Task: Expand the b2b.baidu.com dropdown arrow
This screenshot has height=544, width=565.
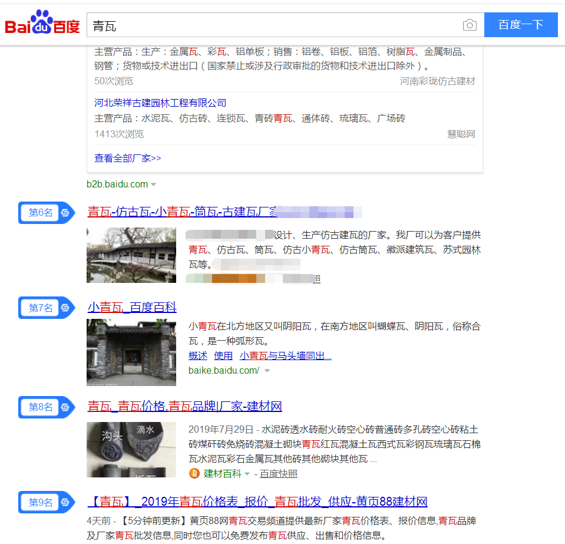Action: tap(154, 184)
